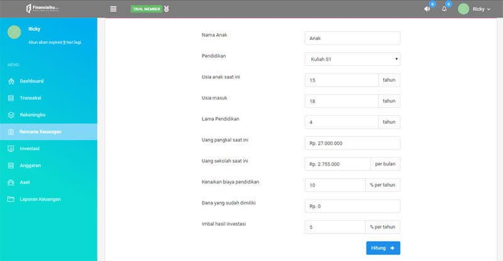Click the Imbal hasil investasi field

335,227
